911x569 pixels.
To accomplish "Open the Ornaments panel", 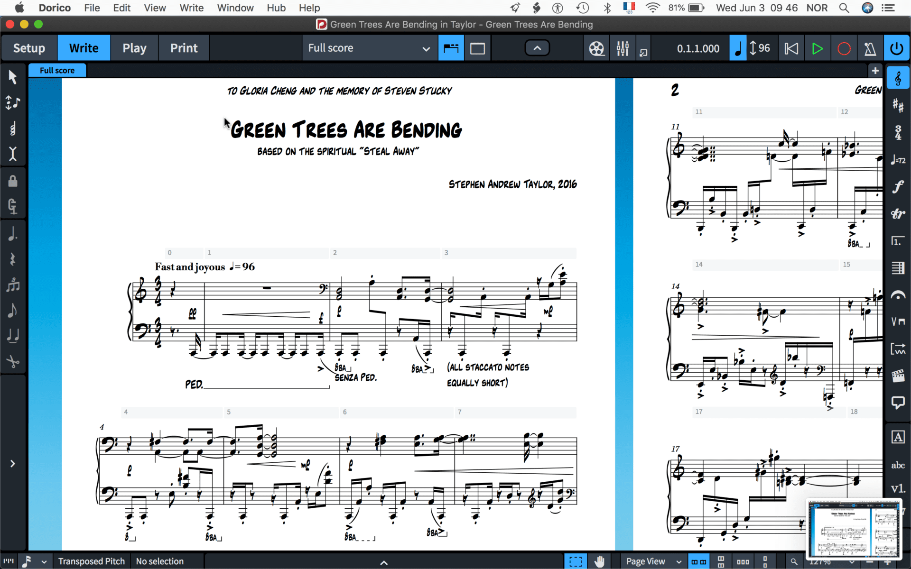I will pos(898,214).
